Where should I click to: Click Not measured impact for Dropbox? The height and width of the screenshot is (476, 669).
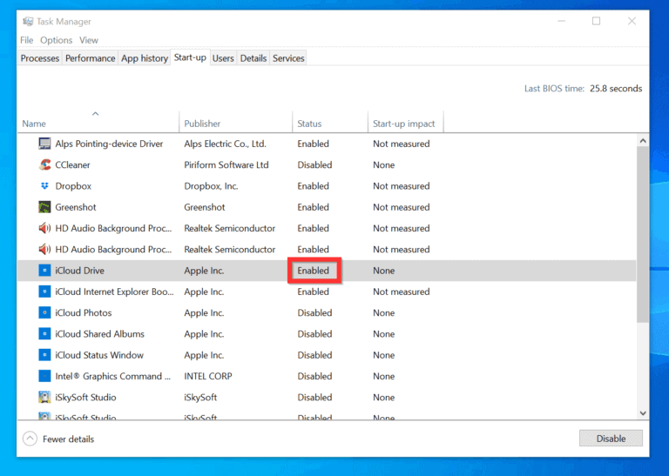click(x=401, y=186)
